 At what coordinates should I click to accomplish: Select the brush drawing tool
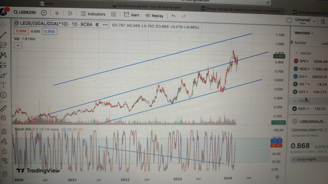[x=3, y=75]
